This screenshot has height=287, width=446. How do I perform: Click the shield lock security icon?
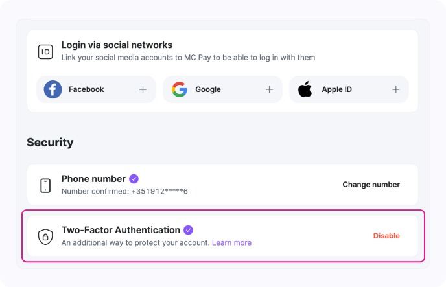[45, 236]
